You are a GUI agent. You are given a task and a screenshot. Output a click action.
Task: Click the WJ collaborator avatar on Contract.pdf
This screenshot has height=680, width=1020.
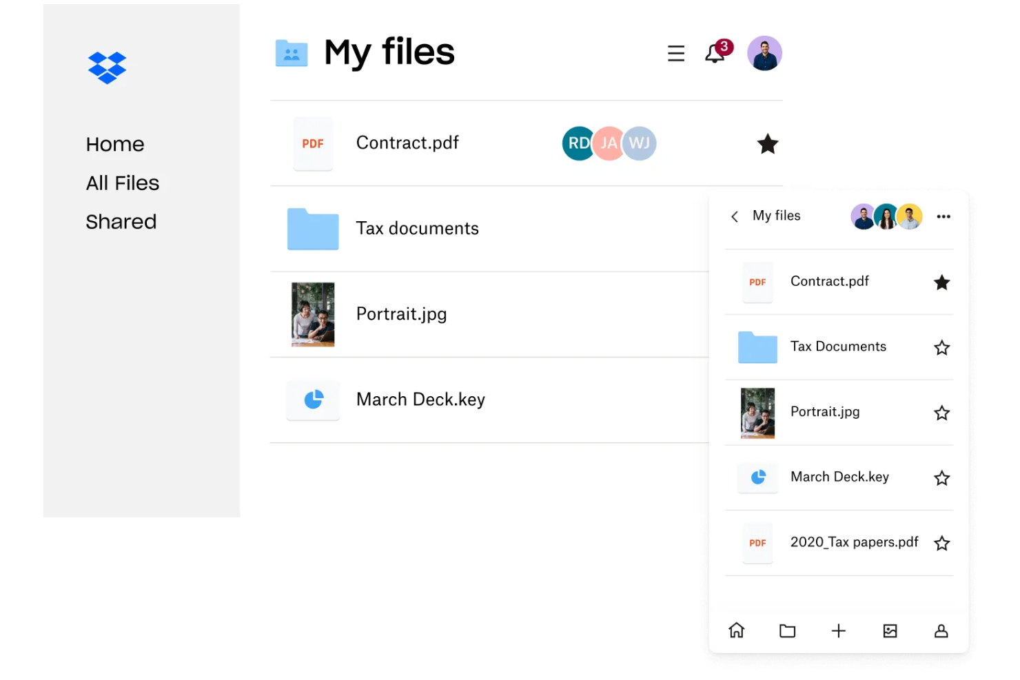640,143
